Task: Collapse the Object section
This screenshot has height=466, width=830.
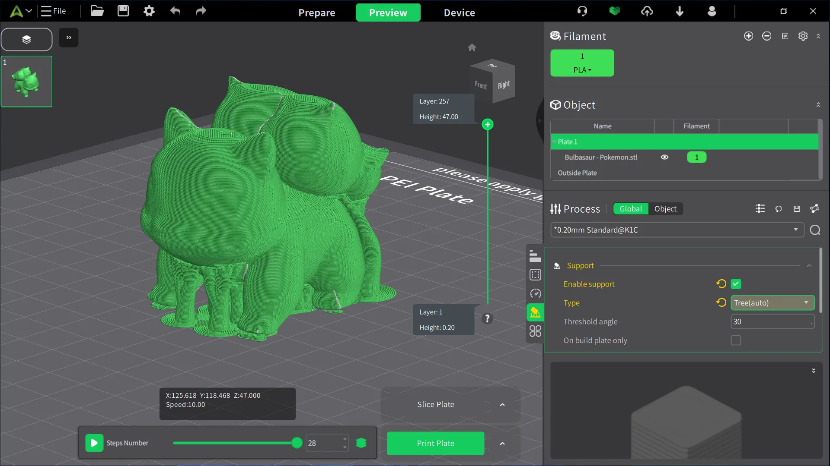Action: [818, 105]
